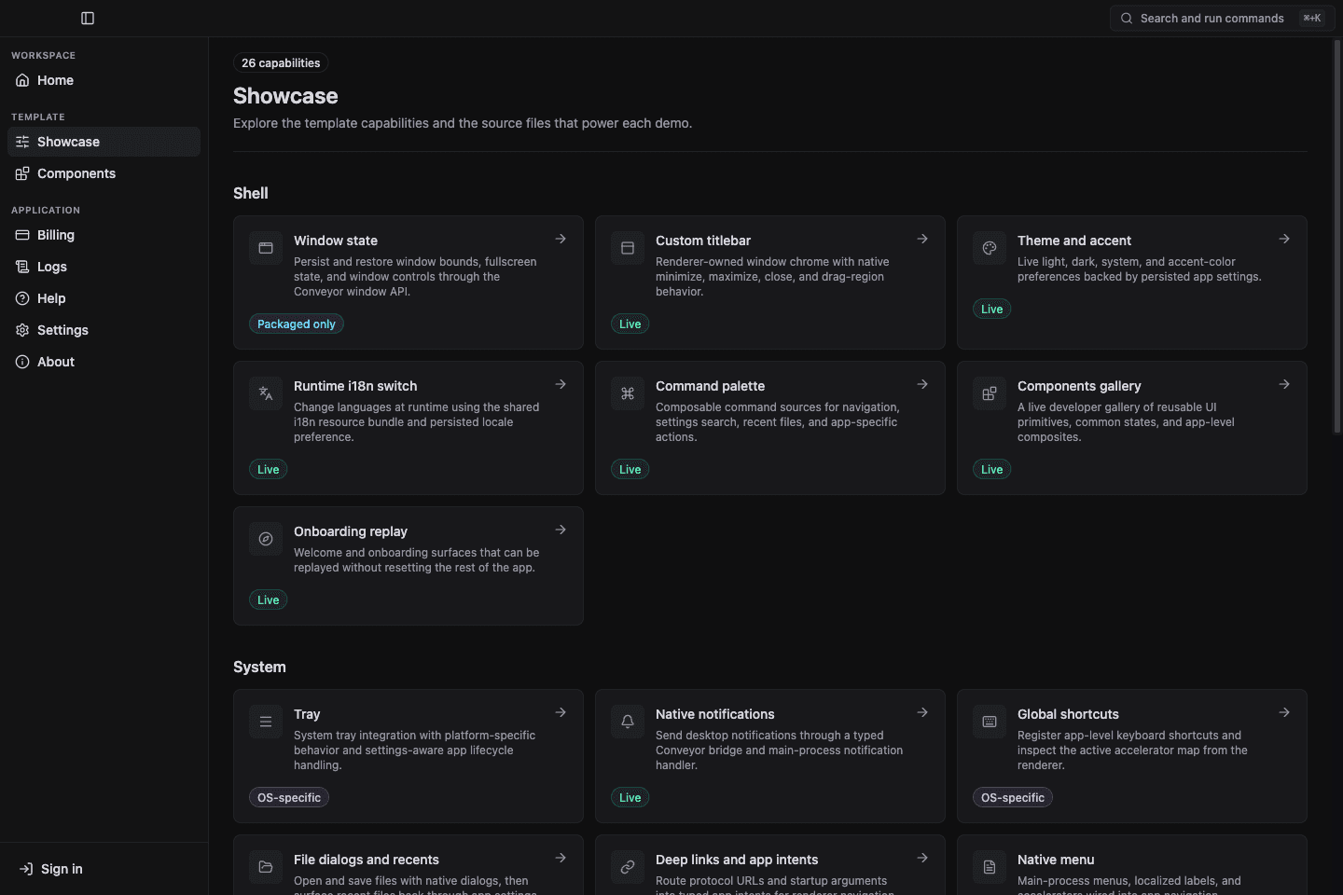Click the Live badge on Onboarding replay
Image resolution: width=1343 pixels, height=895 pixels.
pyautogui.click(x=269, y=599)
